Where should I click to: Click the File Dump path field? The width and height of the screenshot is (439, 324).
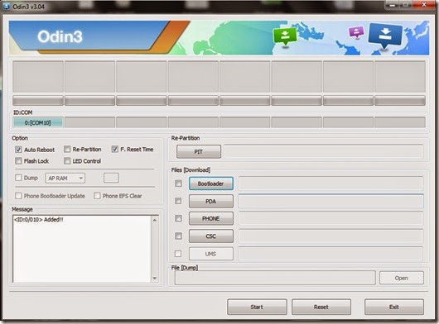click(x=275, y=278)
